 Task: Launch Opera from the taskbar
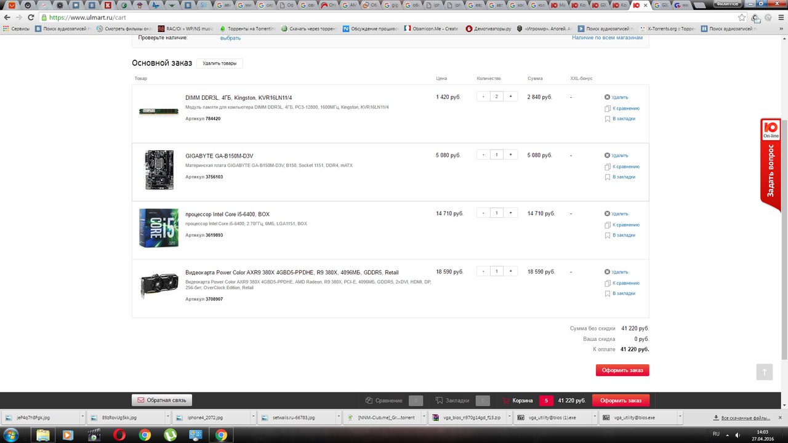(120, 435)
